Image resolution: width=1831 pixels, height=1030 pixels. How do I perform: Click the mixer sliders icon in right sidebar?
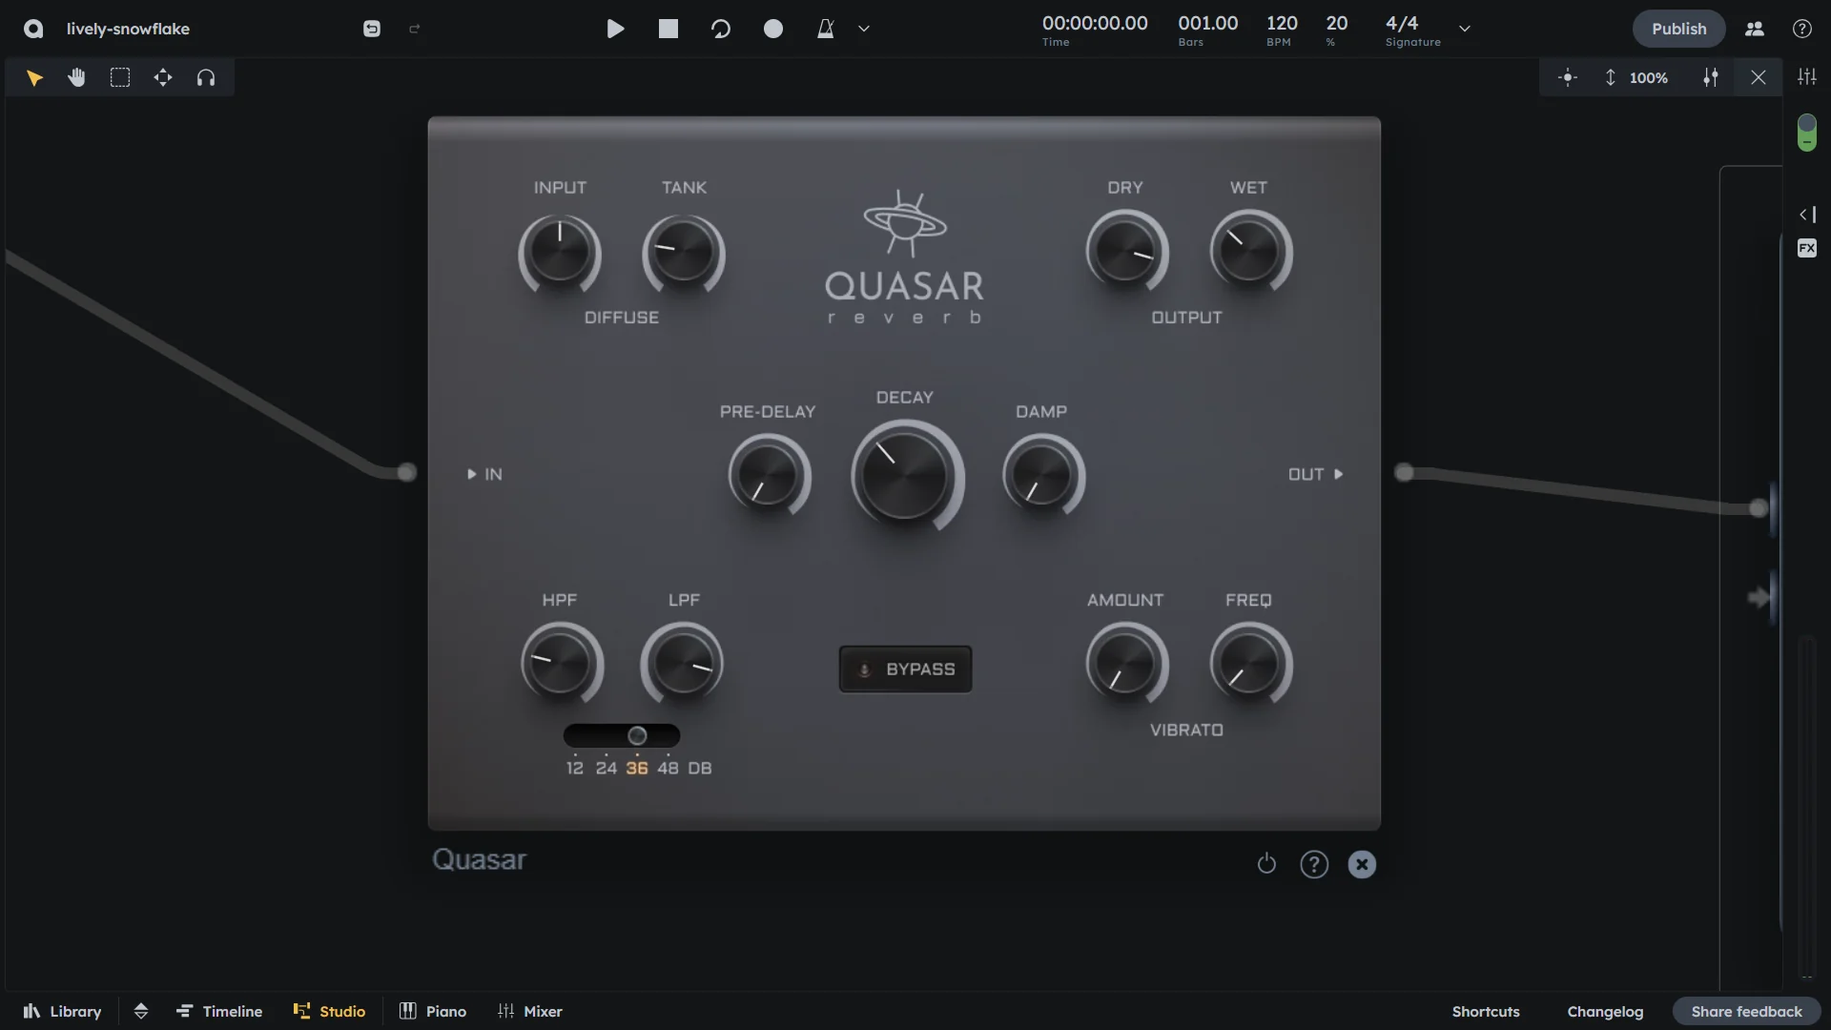click(x=1808, y=76)
